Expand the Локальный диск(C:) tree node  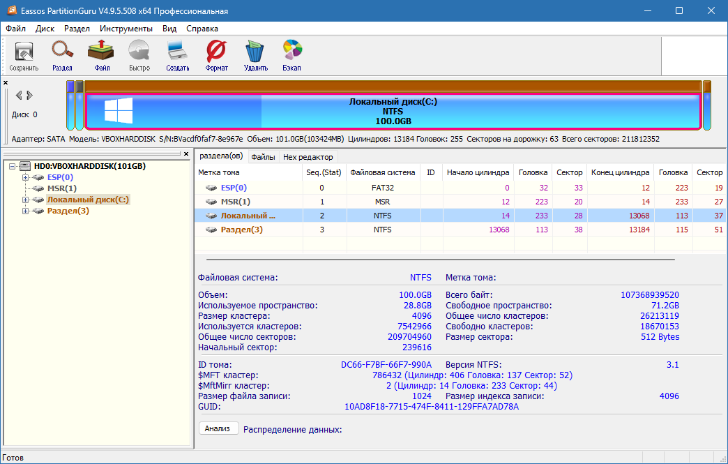pyautogui.click(x=26, y=200)
